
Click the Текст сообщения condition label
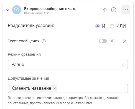tap(24, 41)
